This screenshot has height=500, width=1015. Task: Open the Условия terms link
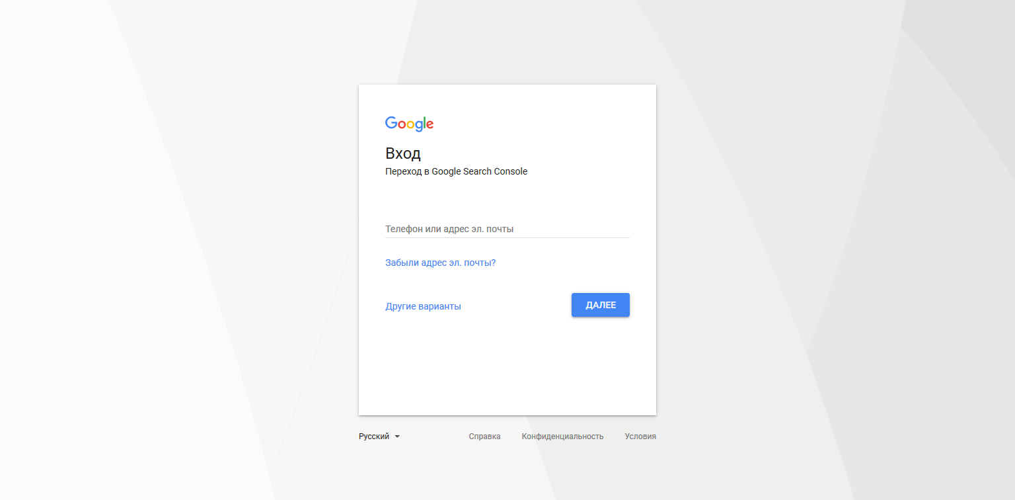coord(640,437)
